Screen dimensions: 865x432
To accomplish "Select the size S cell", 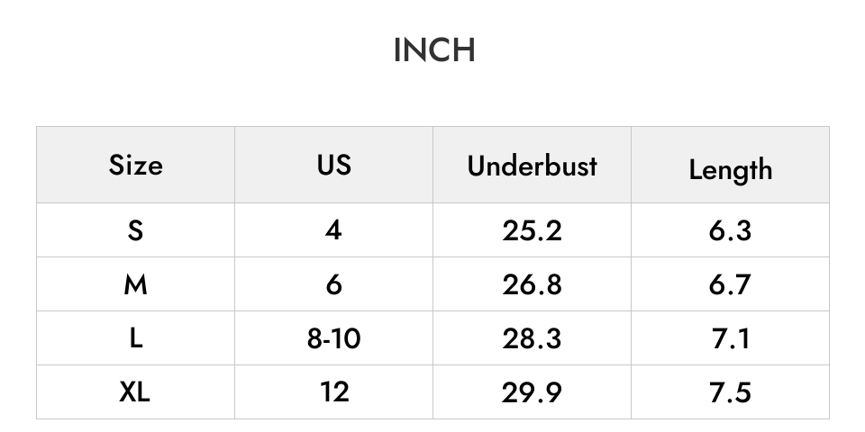I will pos(136,229).
